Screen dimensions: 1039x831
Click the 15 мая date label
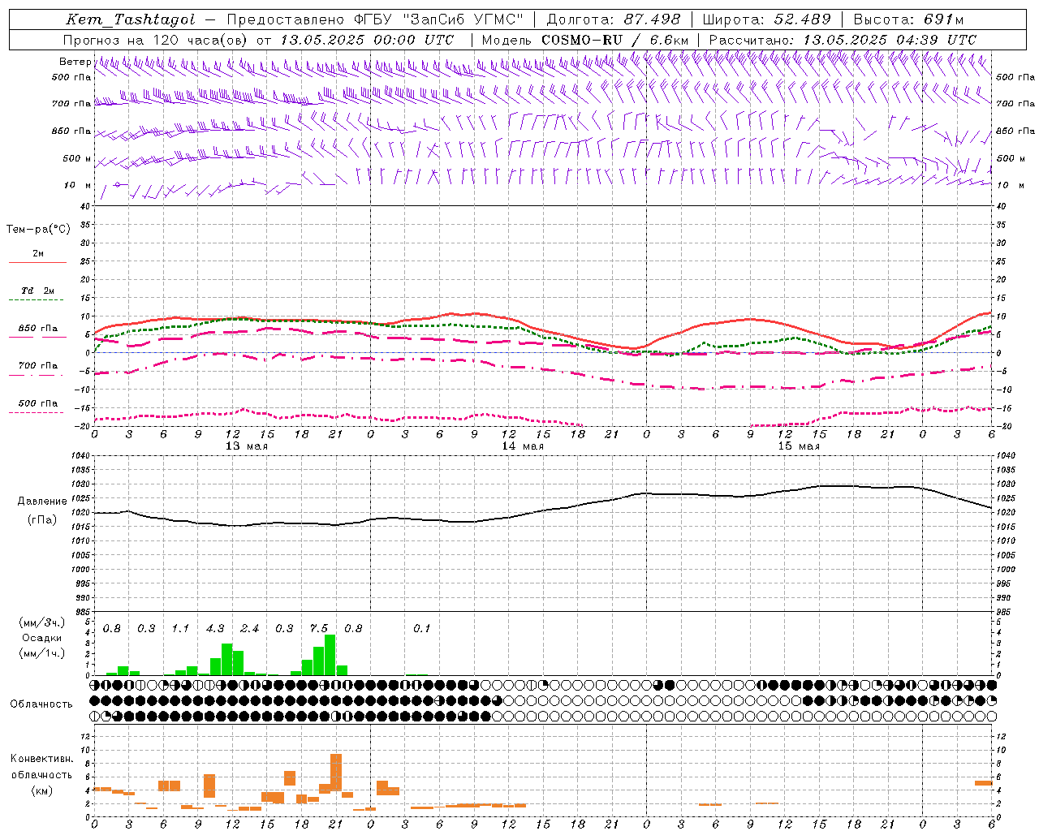(799, 446)
